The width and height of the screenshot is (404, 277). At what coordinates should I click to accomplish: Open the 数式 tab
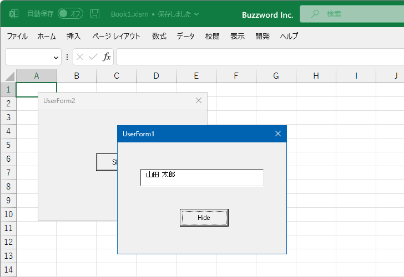[x=159, y=36]
